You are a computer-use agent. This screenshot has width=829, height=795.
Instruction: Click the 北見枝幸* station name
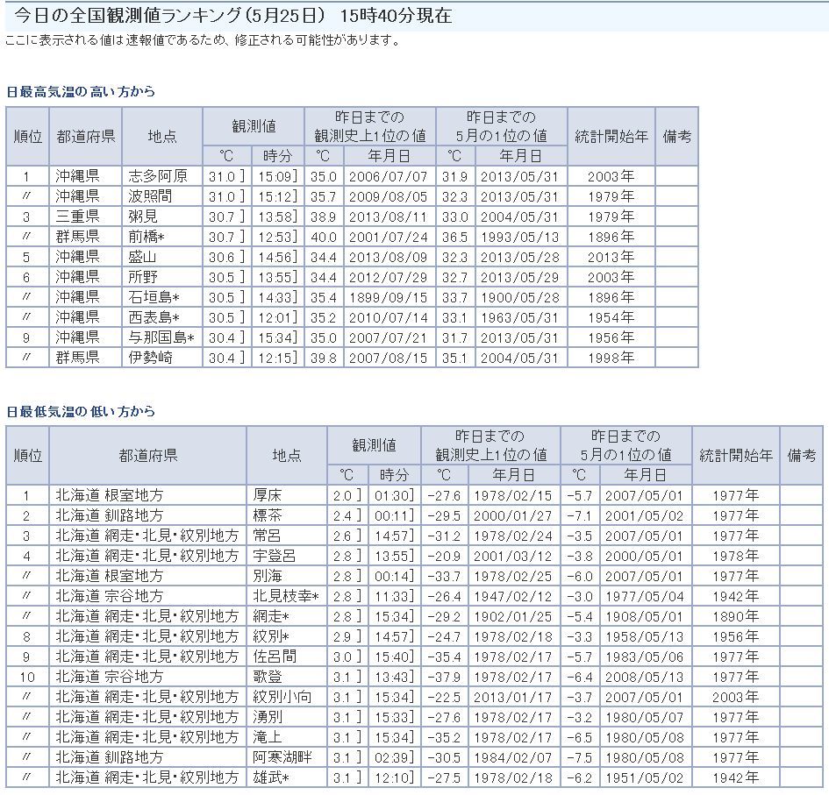coord(285,596)
